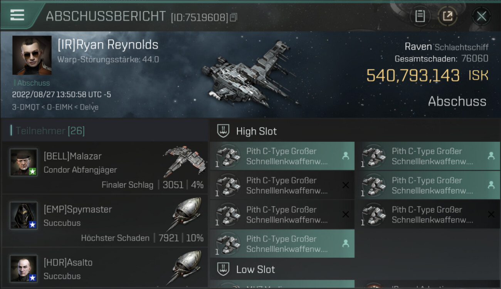Click the clipboard report icon
Screen dimensions: 501x289
[x=420, y=16]
